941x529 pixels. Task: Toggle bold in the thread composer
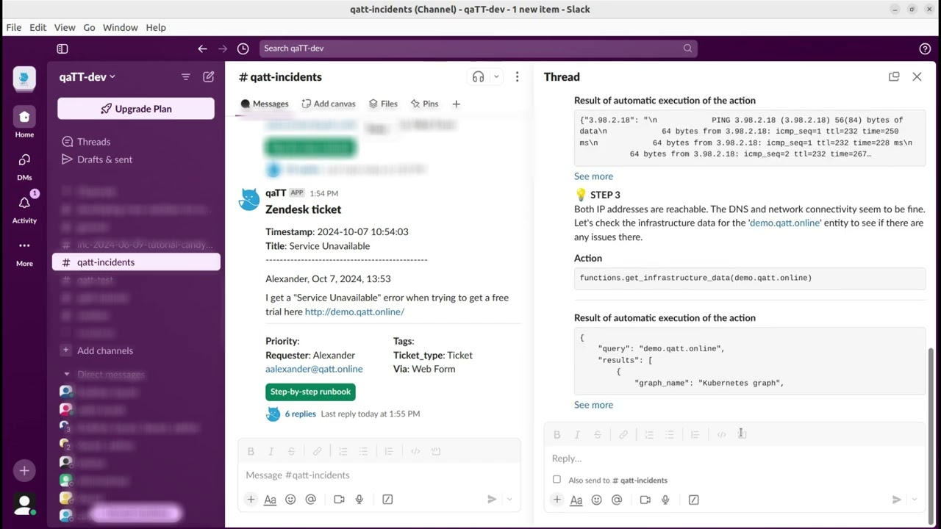click(x=557, y=435)
